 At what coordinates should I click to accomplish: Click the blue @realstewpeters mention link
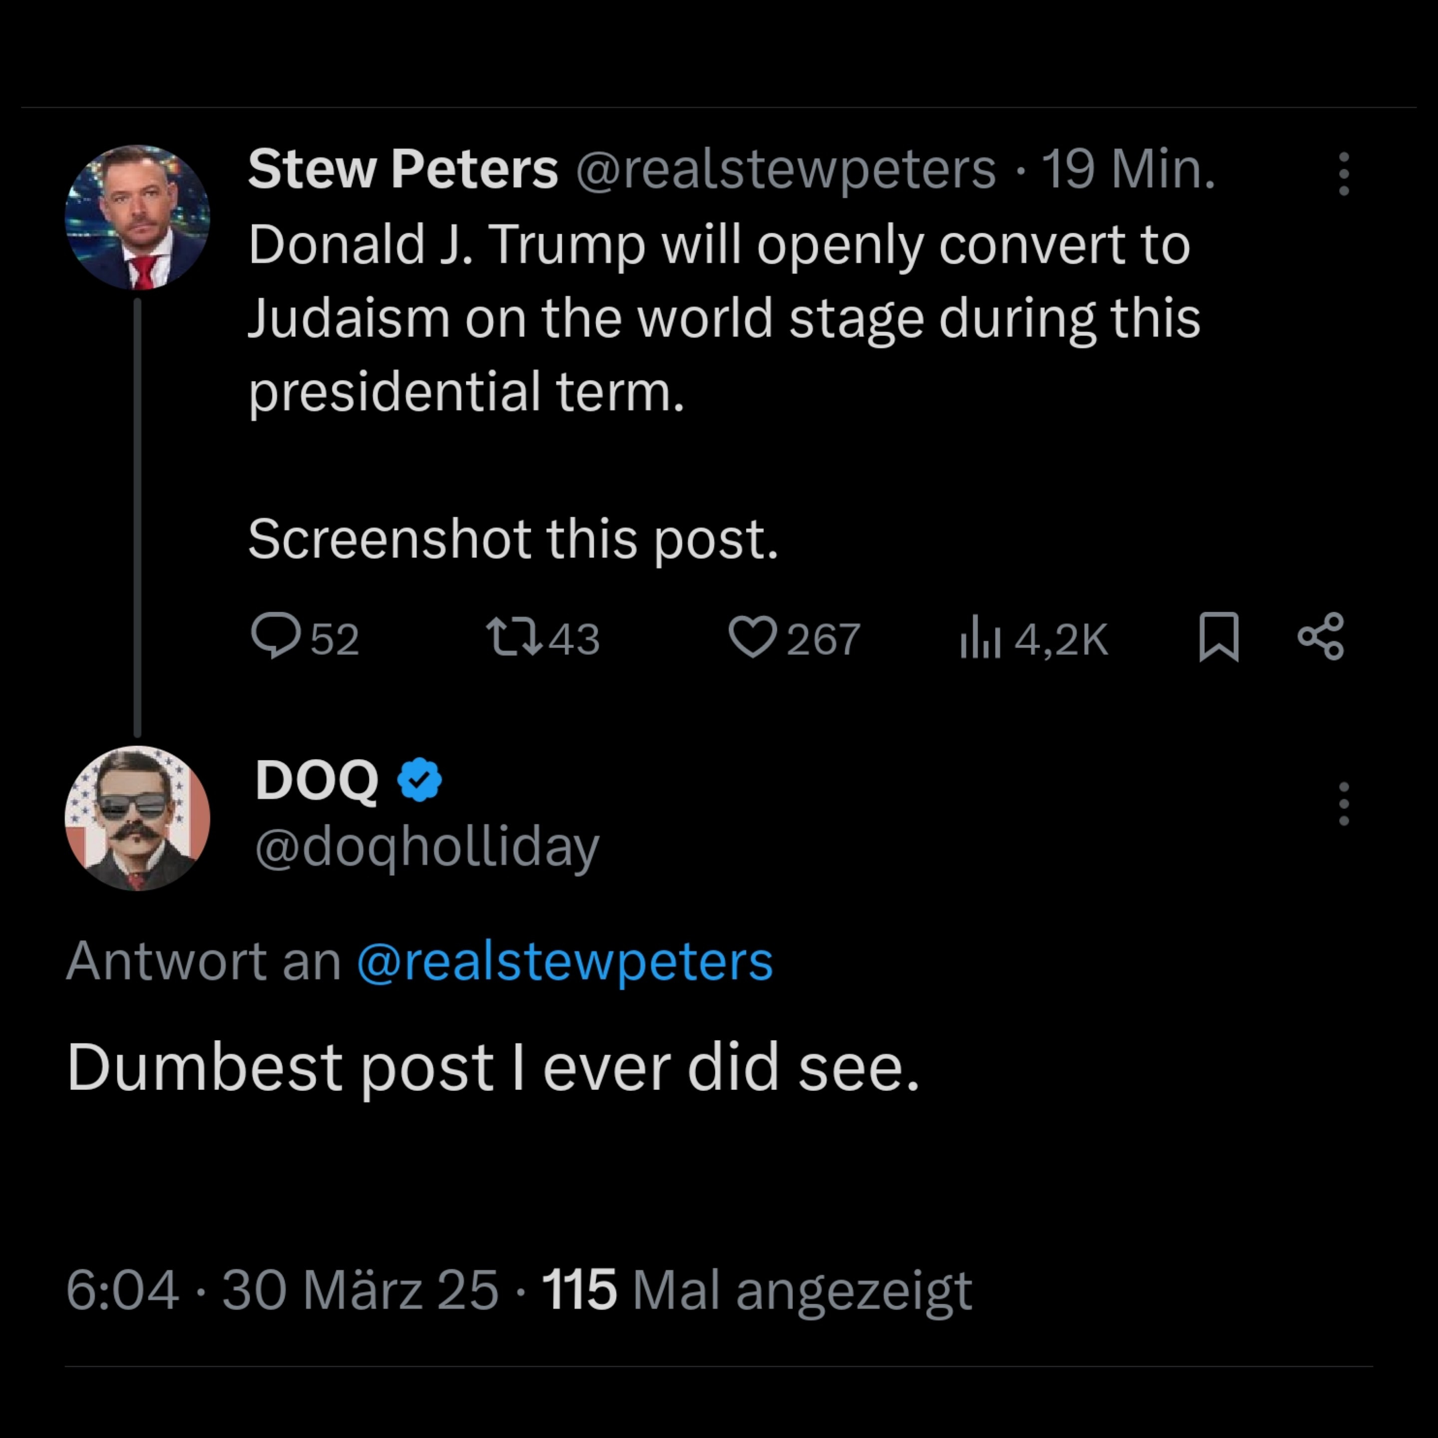tap(565, 961)
